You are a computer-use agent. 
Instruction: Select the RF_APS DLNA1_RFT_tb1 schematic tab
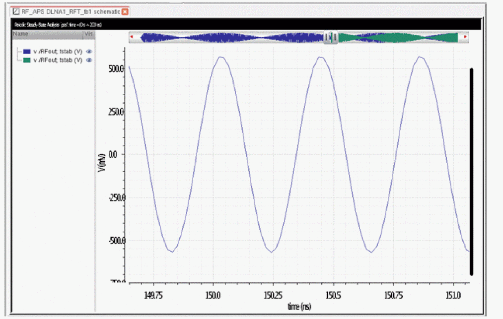tap(70, 11)
